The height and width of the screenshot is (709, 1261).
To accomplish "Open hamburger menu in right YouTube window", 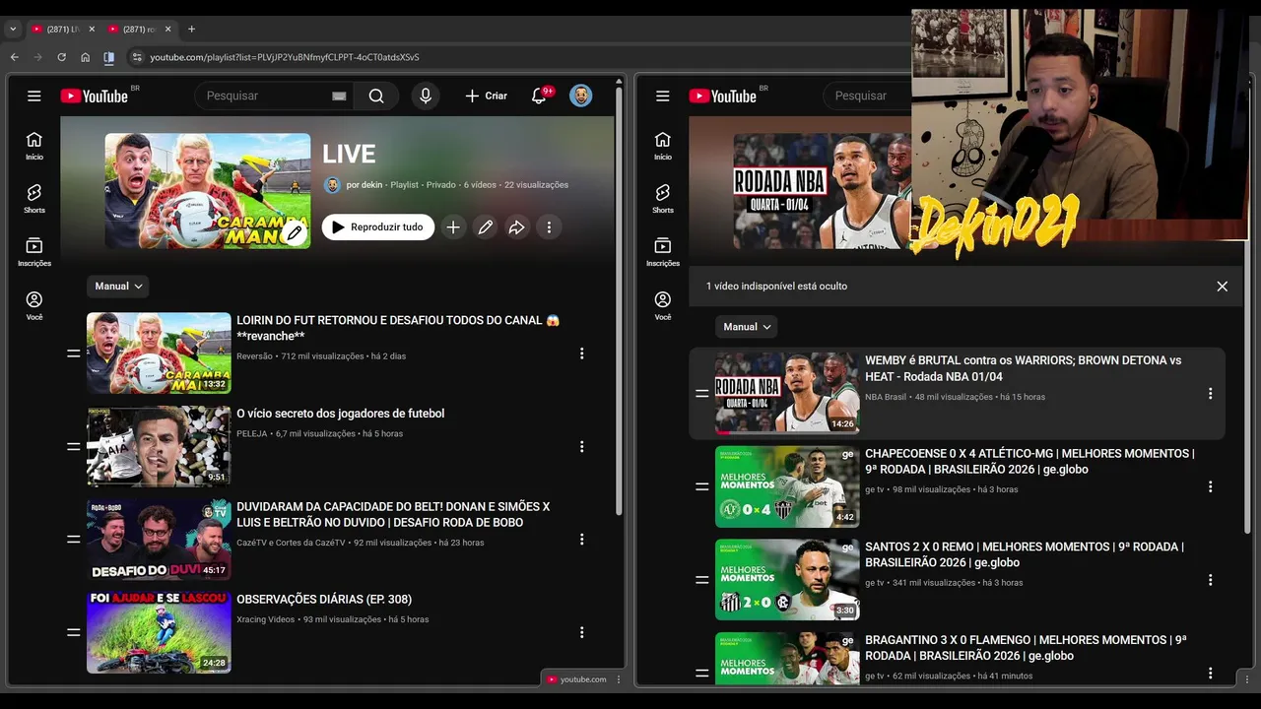I will 663,96.
